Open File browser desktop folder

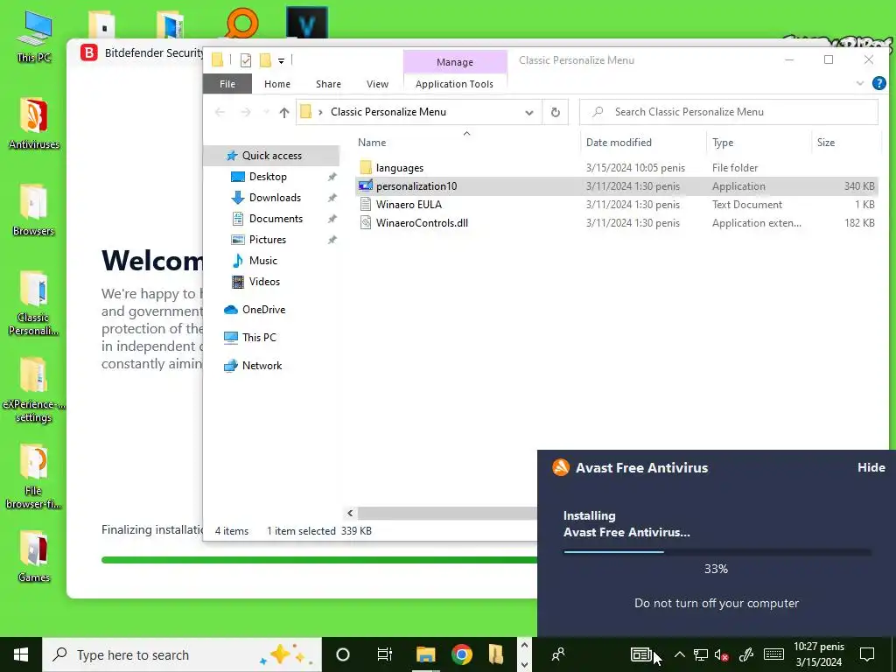click(x=33, y=477)
